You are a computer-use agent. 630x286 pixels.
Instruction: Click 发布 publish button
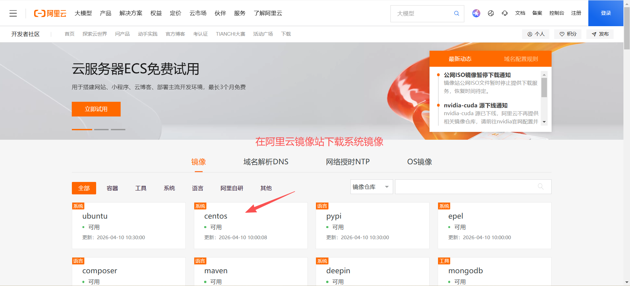(600, 34)
